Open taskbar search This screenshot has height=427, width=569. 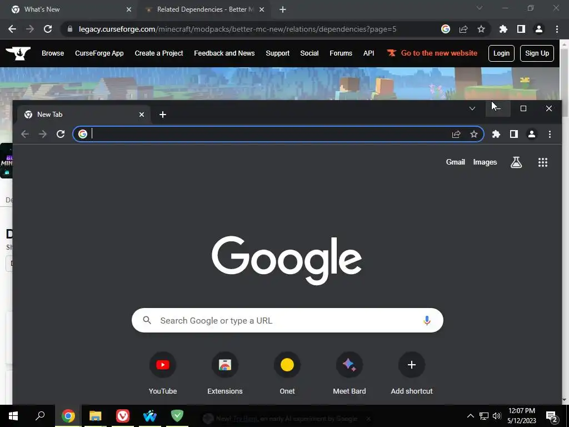tap(40, 416)
